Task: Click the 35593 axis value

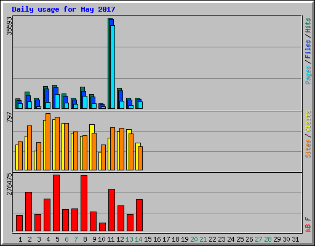Action: coord(9,26)
